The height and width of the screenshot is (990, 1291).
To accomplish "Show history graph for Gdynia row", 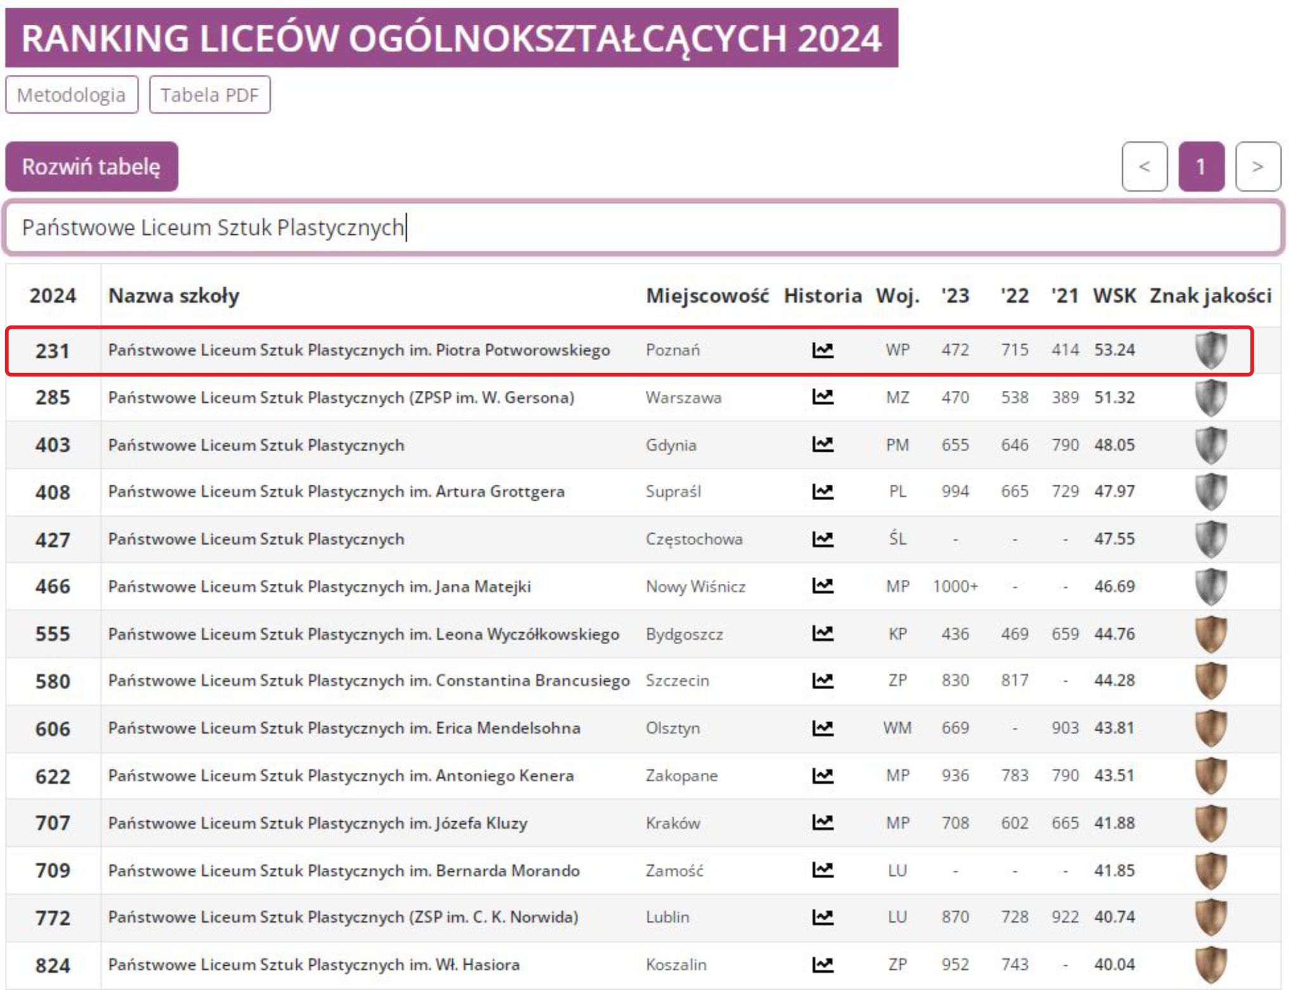I will [x=822, y=444].
